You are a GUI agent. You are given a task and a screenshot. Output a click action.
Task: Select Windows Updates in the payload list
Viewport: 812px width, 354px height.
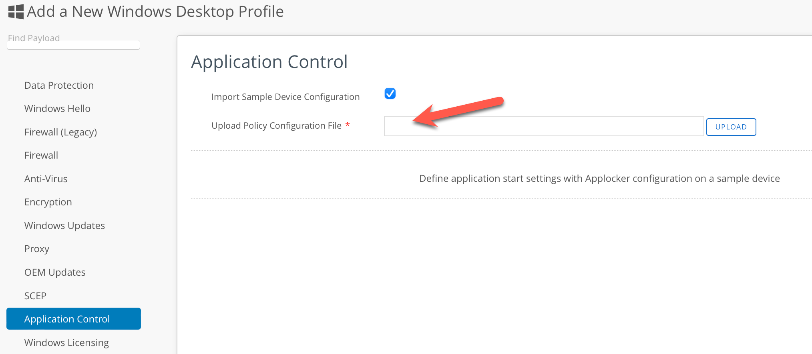(x=64, y=226)
